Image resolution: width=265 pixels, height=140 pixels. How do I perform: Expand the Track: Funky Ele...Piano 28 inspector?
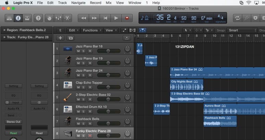(4, 37)
